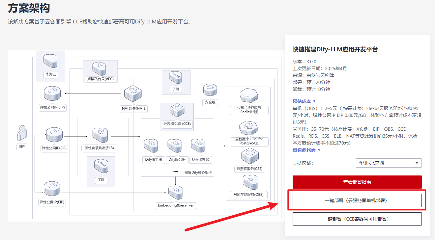Click the 部署Dify核心组件 label
This screenshot has height=240, width=435.
coord(198,173)
